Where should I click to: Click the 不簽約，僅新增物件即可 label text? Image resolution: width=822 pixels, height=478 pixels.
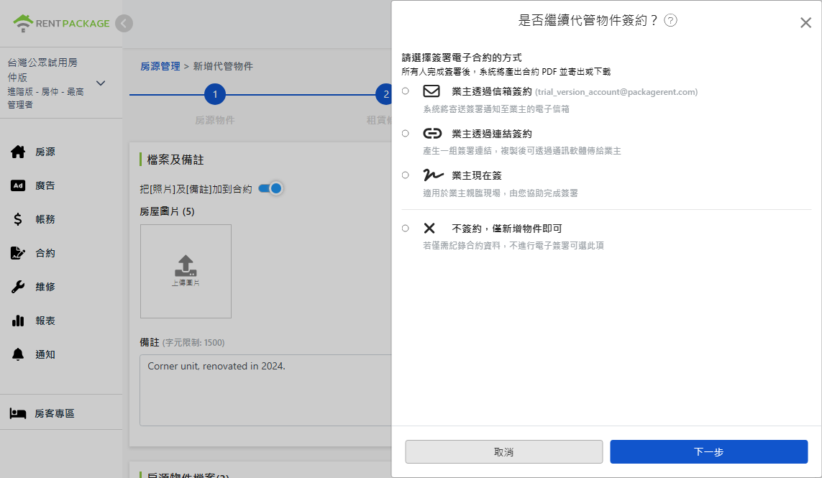(x=507, y=229)
